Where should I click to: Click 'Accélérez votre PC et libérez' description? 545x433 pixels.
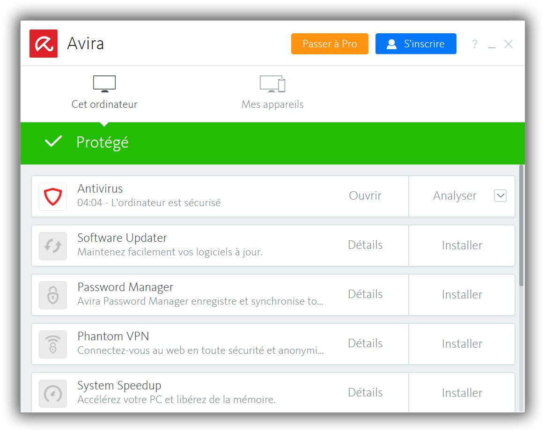pyautogui.click(x=177, y=400)
